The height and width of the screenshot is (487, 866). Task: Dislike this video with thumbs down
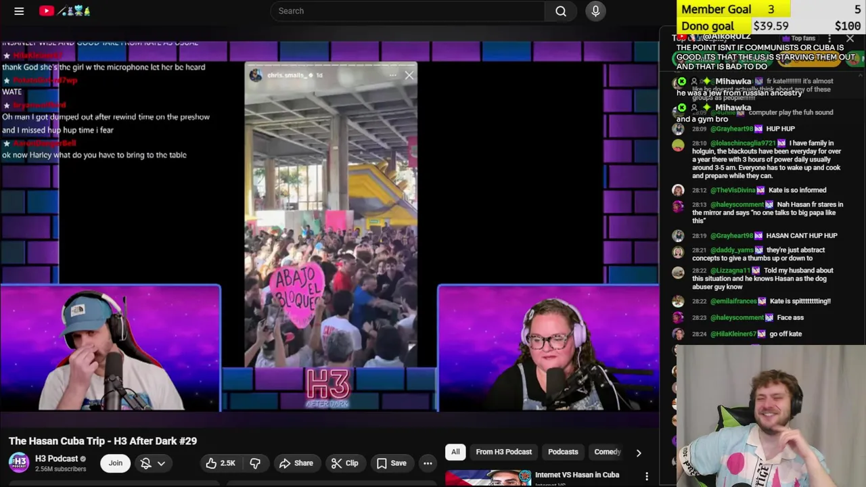[x=255, y=463]
